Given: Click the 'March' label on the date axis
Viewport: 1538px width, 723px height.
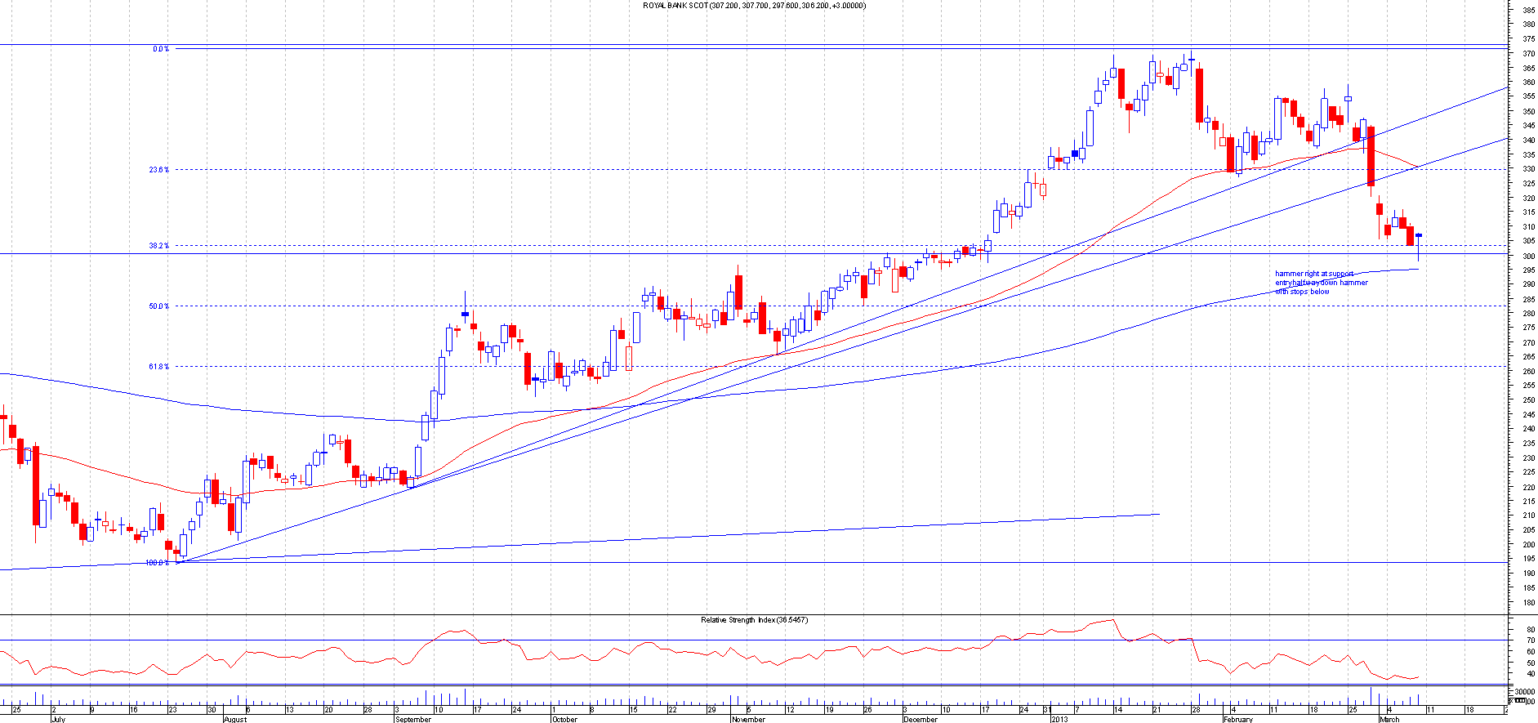Looking at the screenshot, I should point(1389,720).
